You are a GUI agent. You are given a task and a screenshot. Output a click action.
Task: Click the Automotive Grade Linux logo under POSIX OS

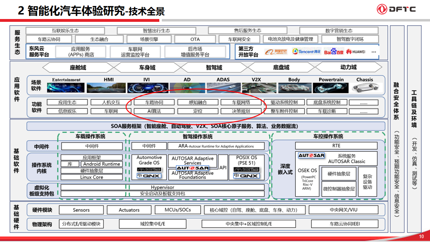[247, 169]
